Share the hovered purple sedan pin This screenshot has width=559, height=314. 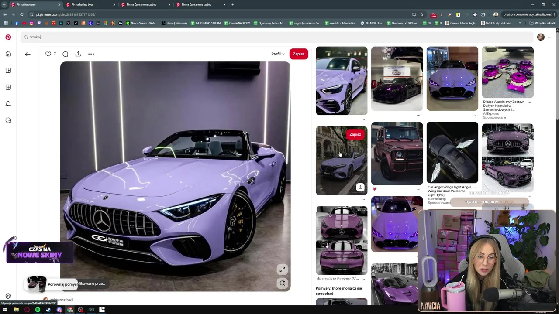coord(360,187)
